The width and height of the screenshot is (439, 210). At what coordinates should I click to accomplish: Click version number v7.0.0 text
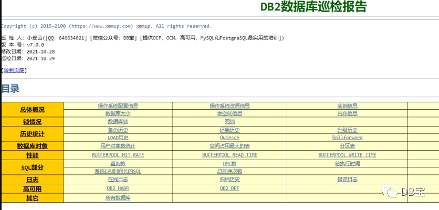[x=35, y=45]
